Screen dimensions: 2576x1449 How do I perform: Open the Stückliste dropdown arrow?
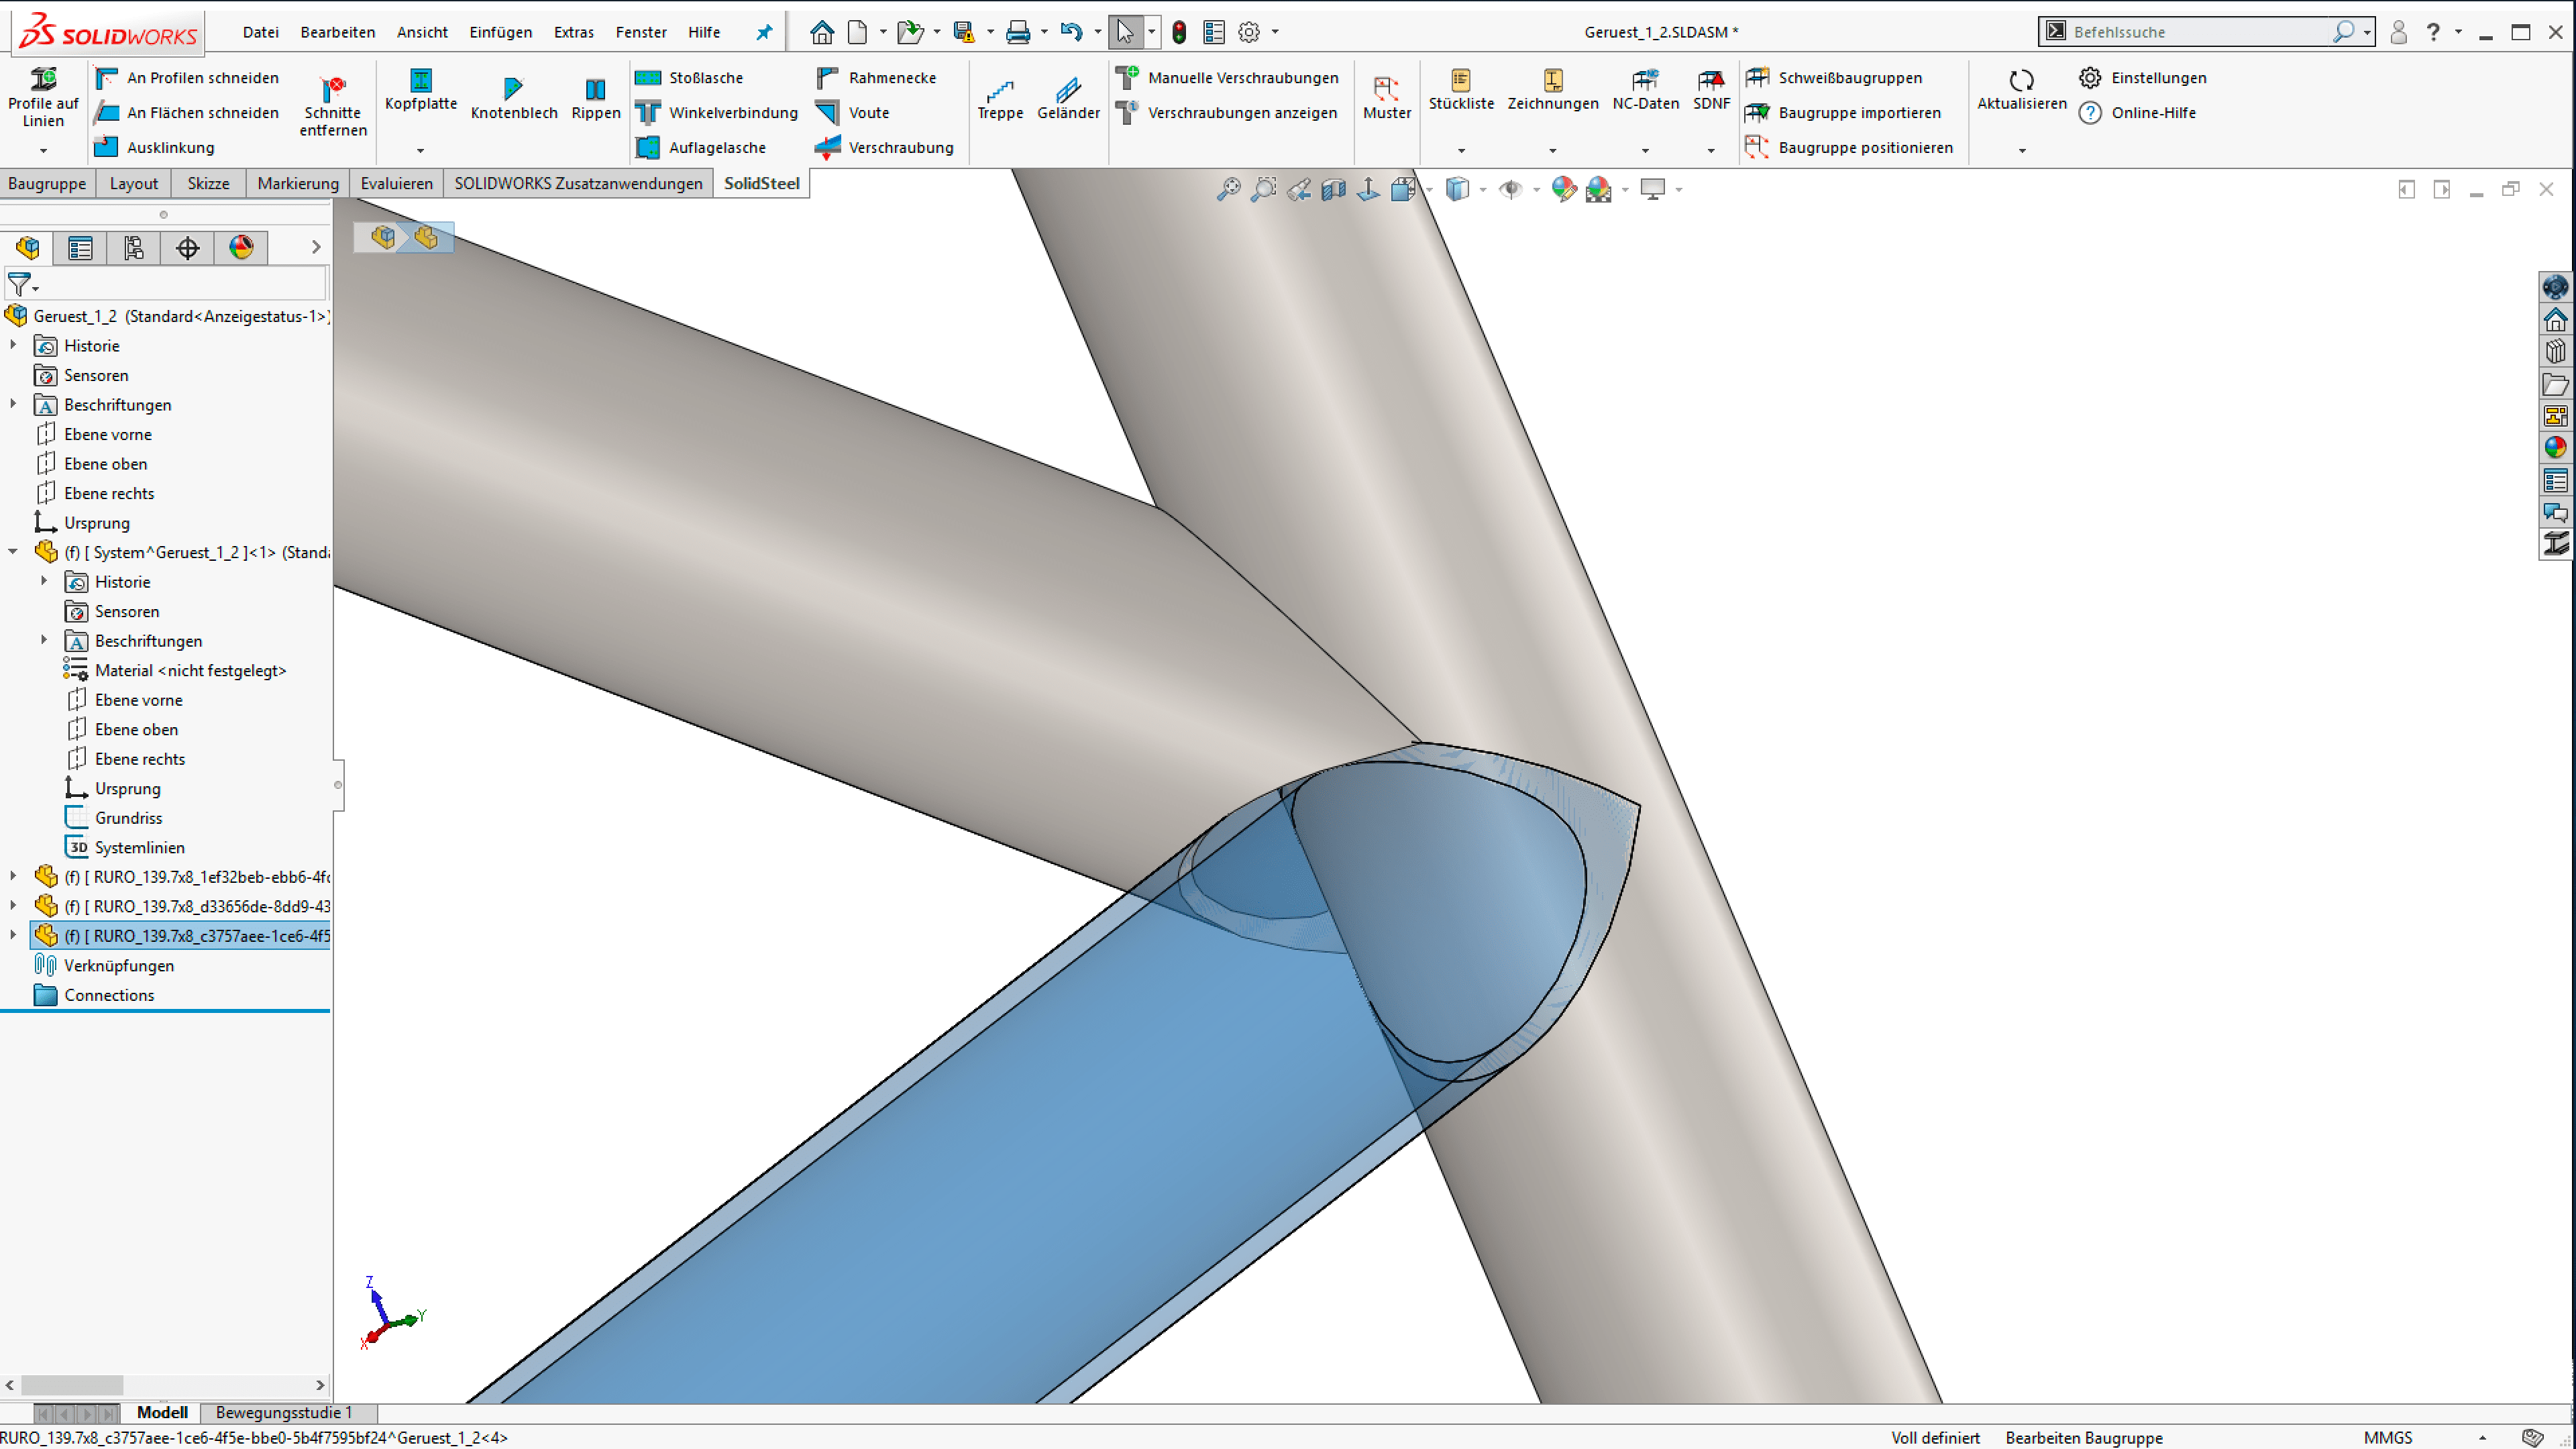(x=1461, y=150)
